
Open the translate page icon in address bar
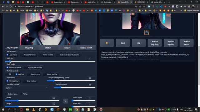[x=136, y=7]
